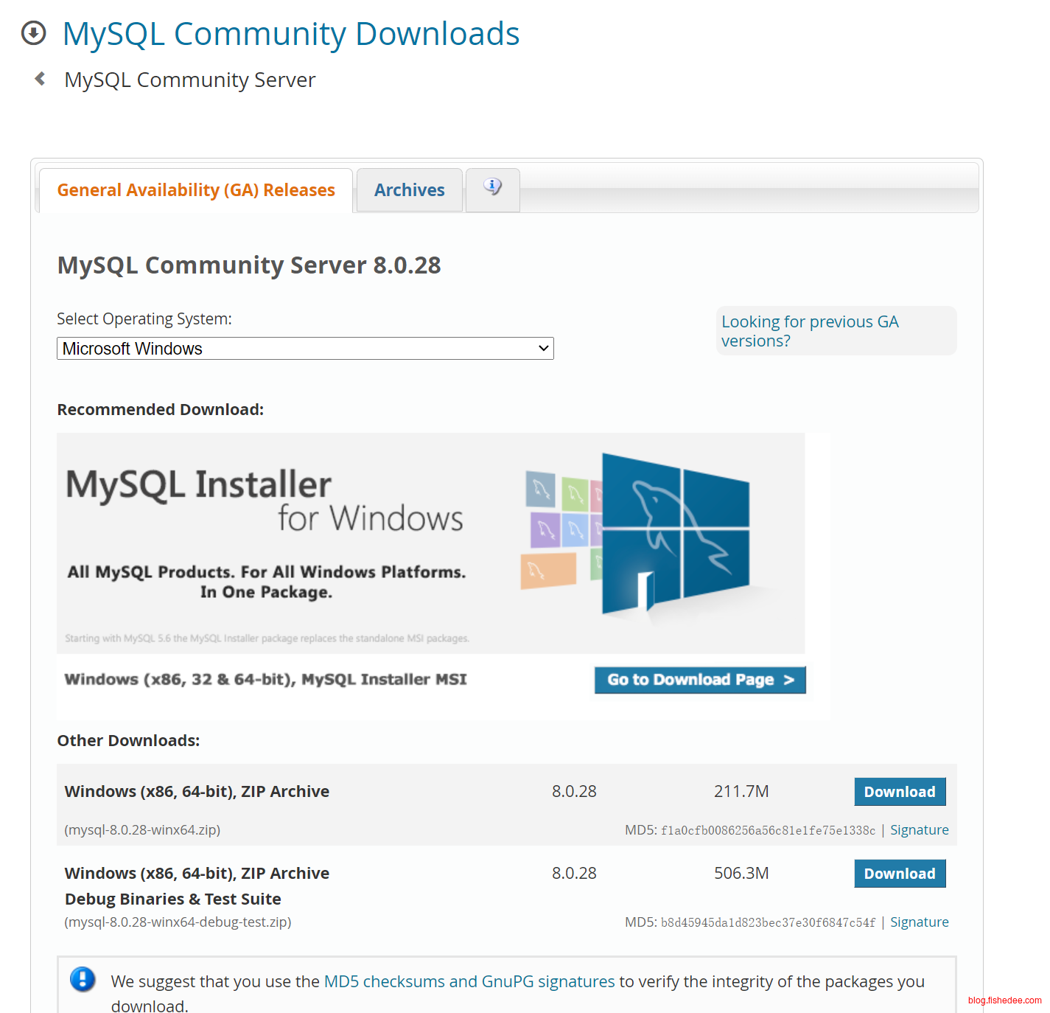The height and width of the screenshot is (1013, 1050).
Task: Download the 506.3M Debug Binaries ZIP
Action: 899,874
